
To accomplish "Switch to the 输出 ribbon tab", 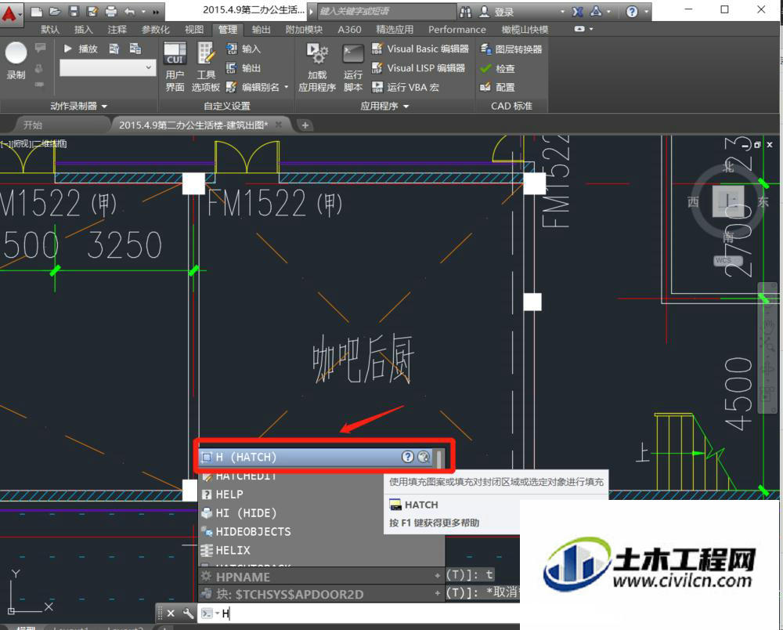I will tap(261, 30).
